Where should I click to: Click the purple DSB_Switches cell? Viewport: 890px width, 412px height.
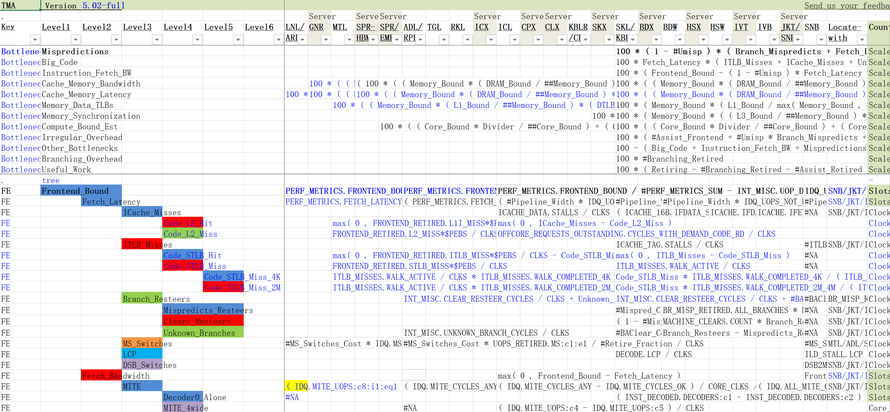coord(142,365)
